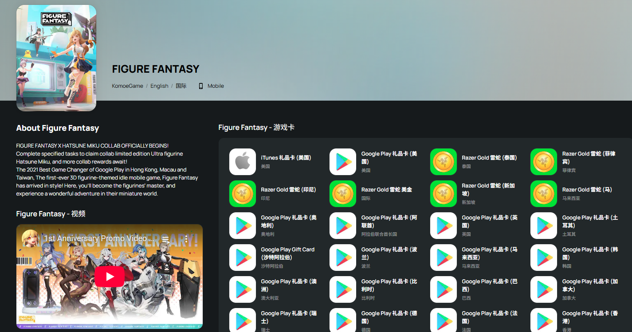Screen dimensions: 632x332
Task: Open the video playlist queue icon
Action: (x=165, y=239)
